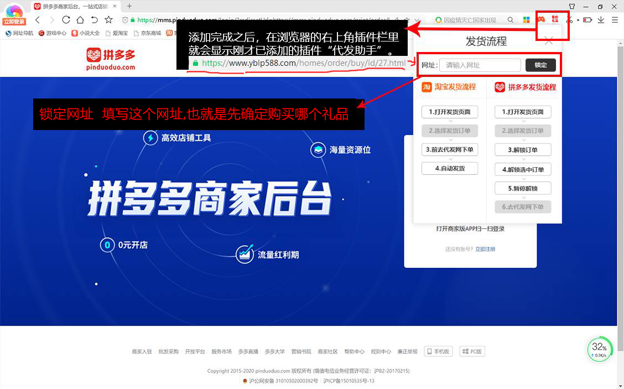Click the browser forward arrow
The width and height of the screenshot is (624, 389).
[52, 19]
